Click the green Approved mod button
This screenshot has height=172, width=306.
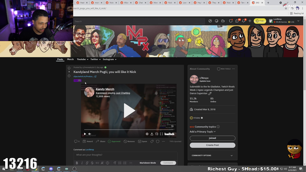[x=114, y=141]
